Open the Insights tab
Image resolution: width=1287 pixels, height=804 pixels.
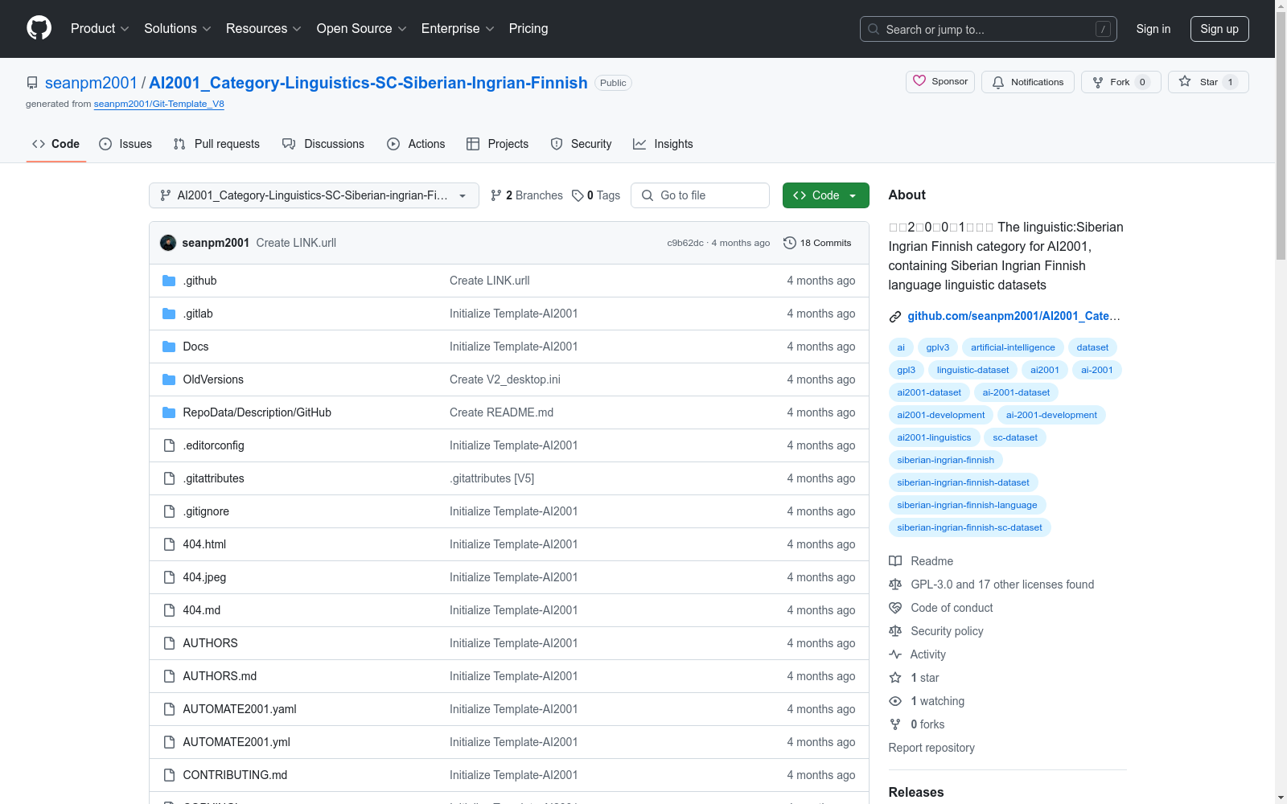(663, 144)
